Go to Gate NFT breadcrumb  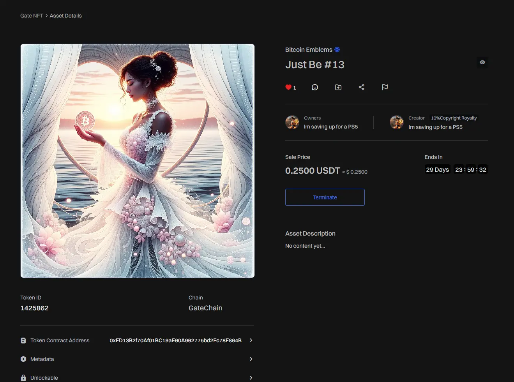(32, 16)
